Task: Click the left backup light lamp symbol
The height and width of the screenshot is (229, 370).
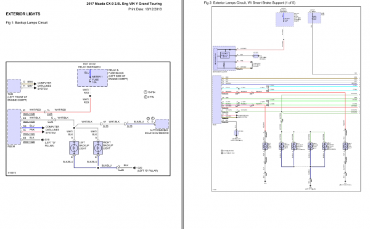Action: point(74,148)
